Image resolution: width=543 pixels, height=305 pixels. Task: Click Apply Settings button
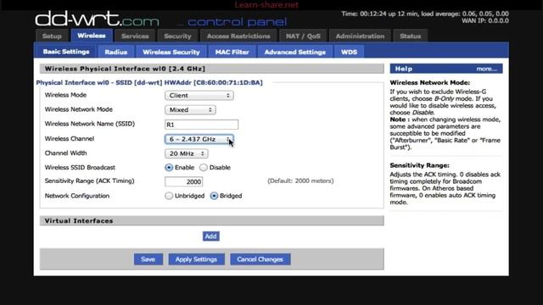196,259
